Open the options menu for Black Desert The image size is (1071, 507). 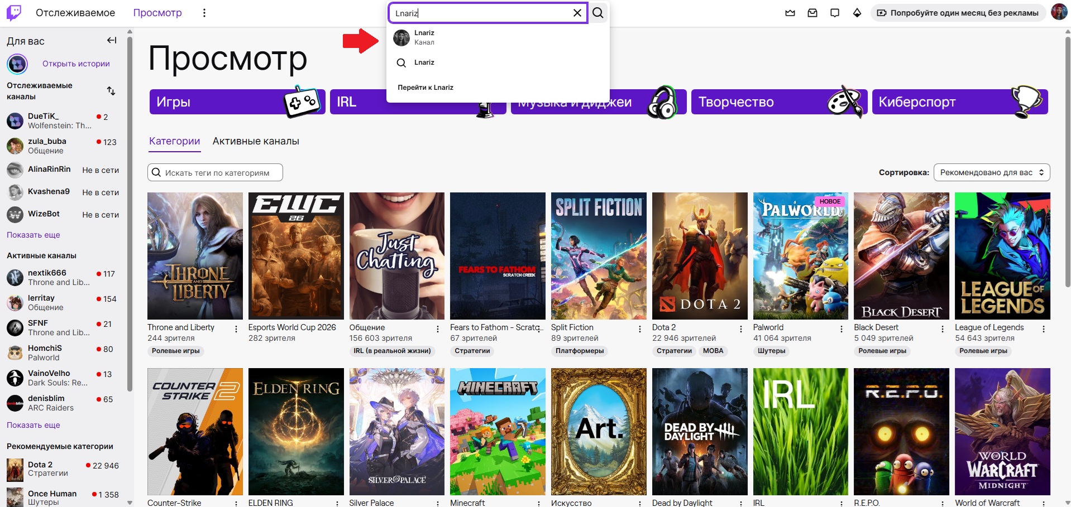click(x=943, y=329)
